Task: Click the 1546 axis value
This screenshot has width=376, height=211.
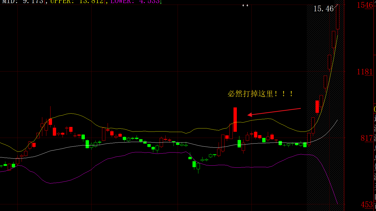Action: (x=365, y=5)
